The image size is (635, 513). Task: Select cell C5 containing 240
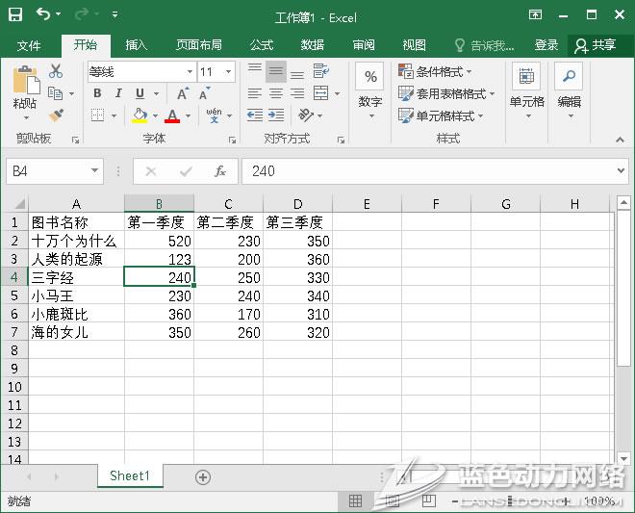pyautogui.click(x=228, y=295)
